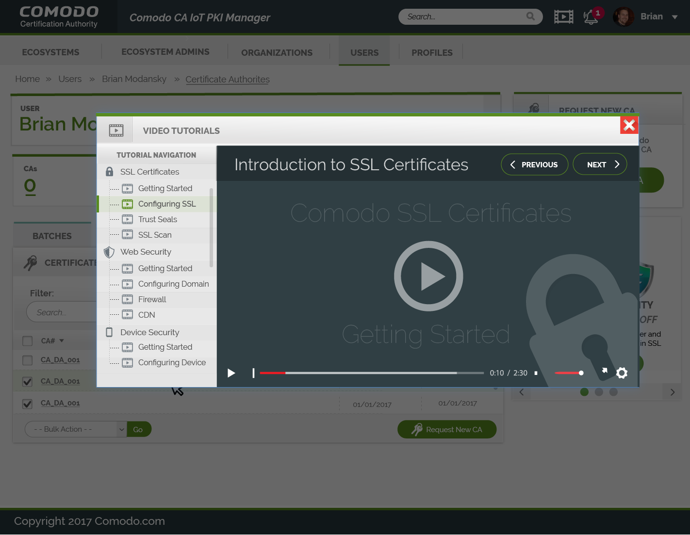Uncheck the third CA_DA_001 row checkbox
Image resolution: width=690 pixels, height=535 pixels.
[x=28, y=404]
